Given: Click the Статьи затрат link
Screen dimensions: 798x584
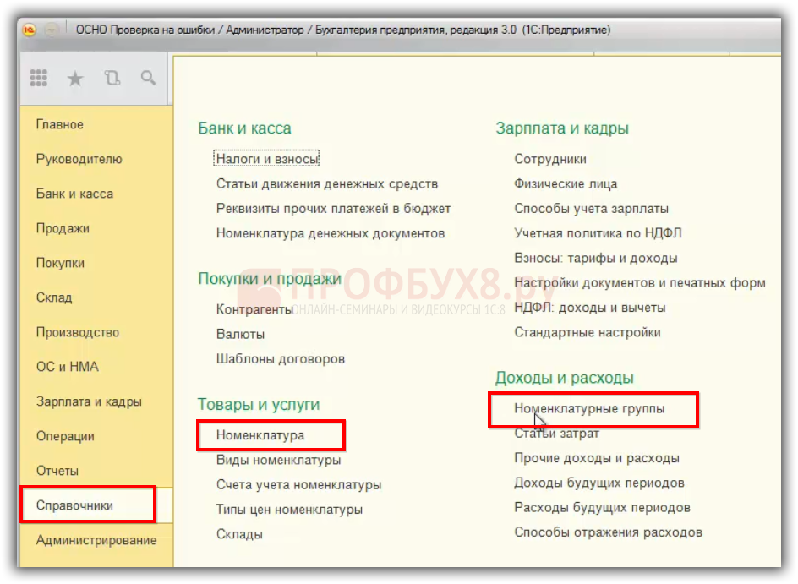Looking at the screenshot, I should pos(556,434).
